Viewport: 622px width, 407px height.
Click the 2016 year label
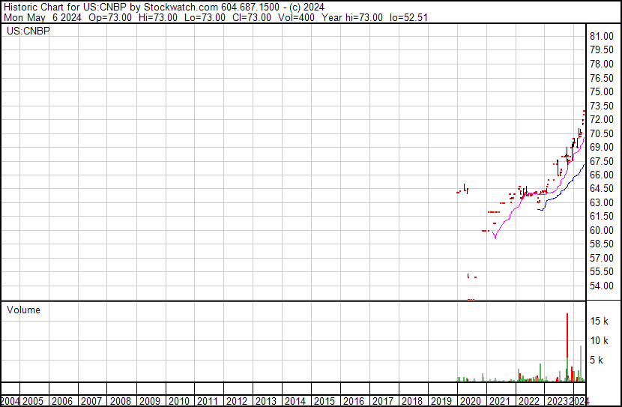354,401
